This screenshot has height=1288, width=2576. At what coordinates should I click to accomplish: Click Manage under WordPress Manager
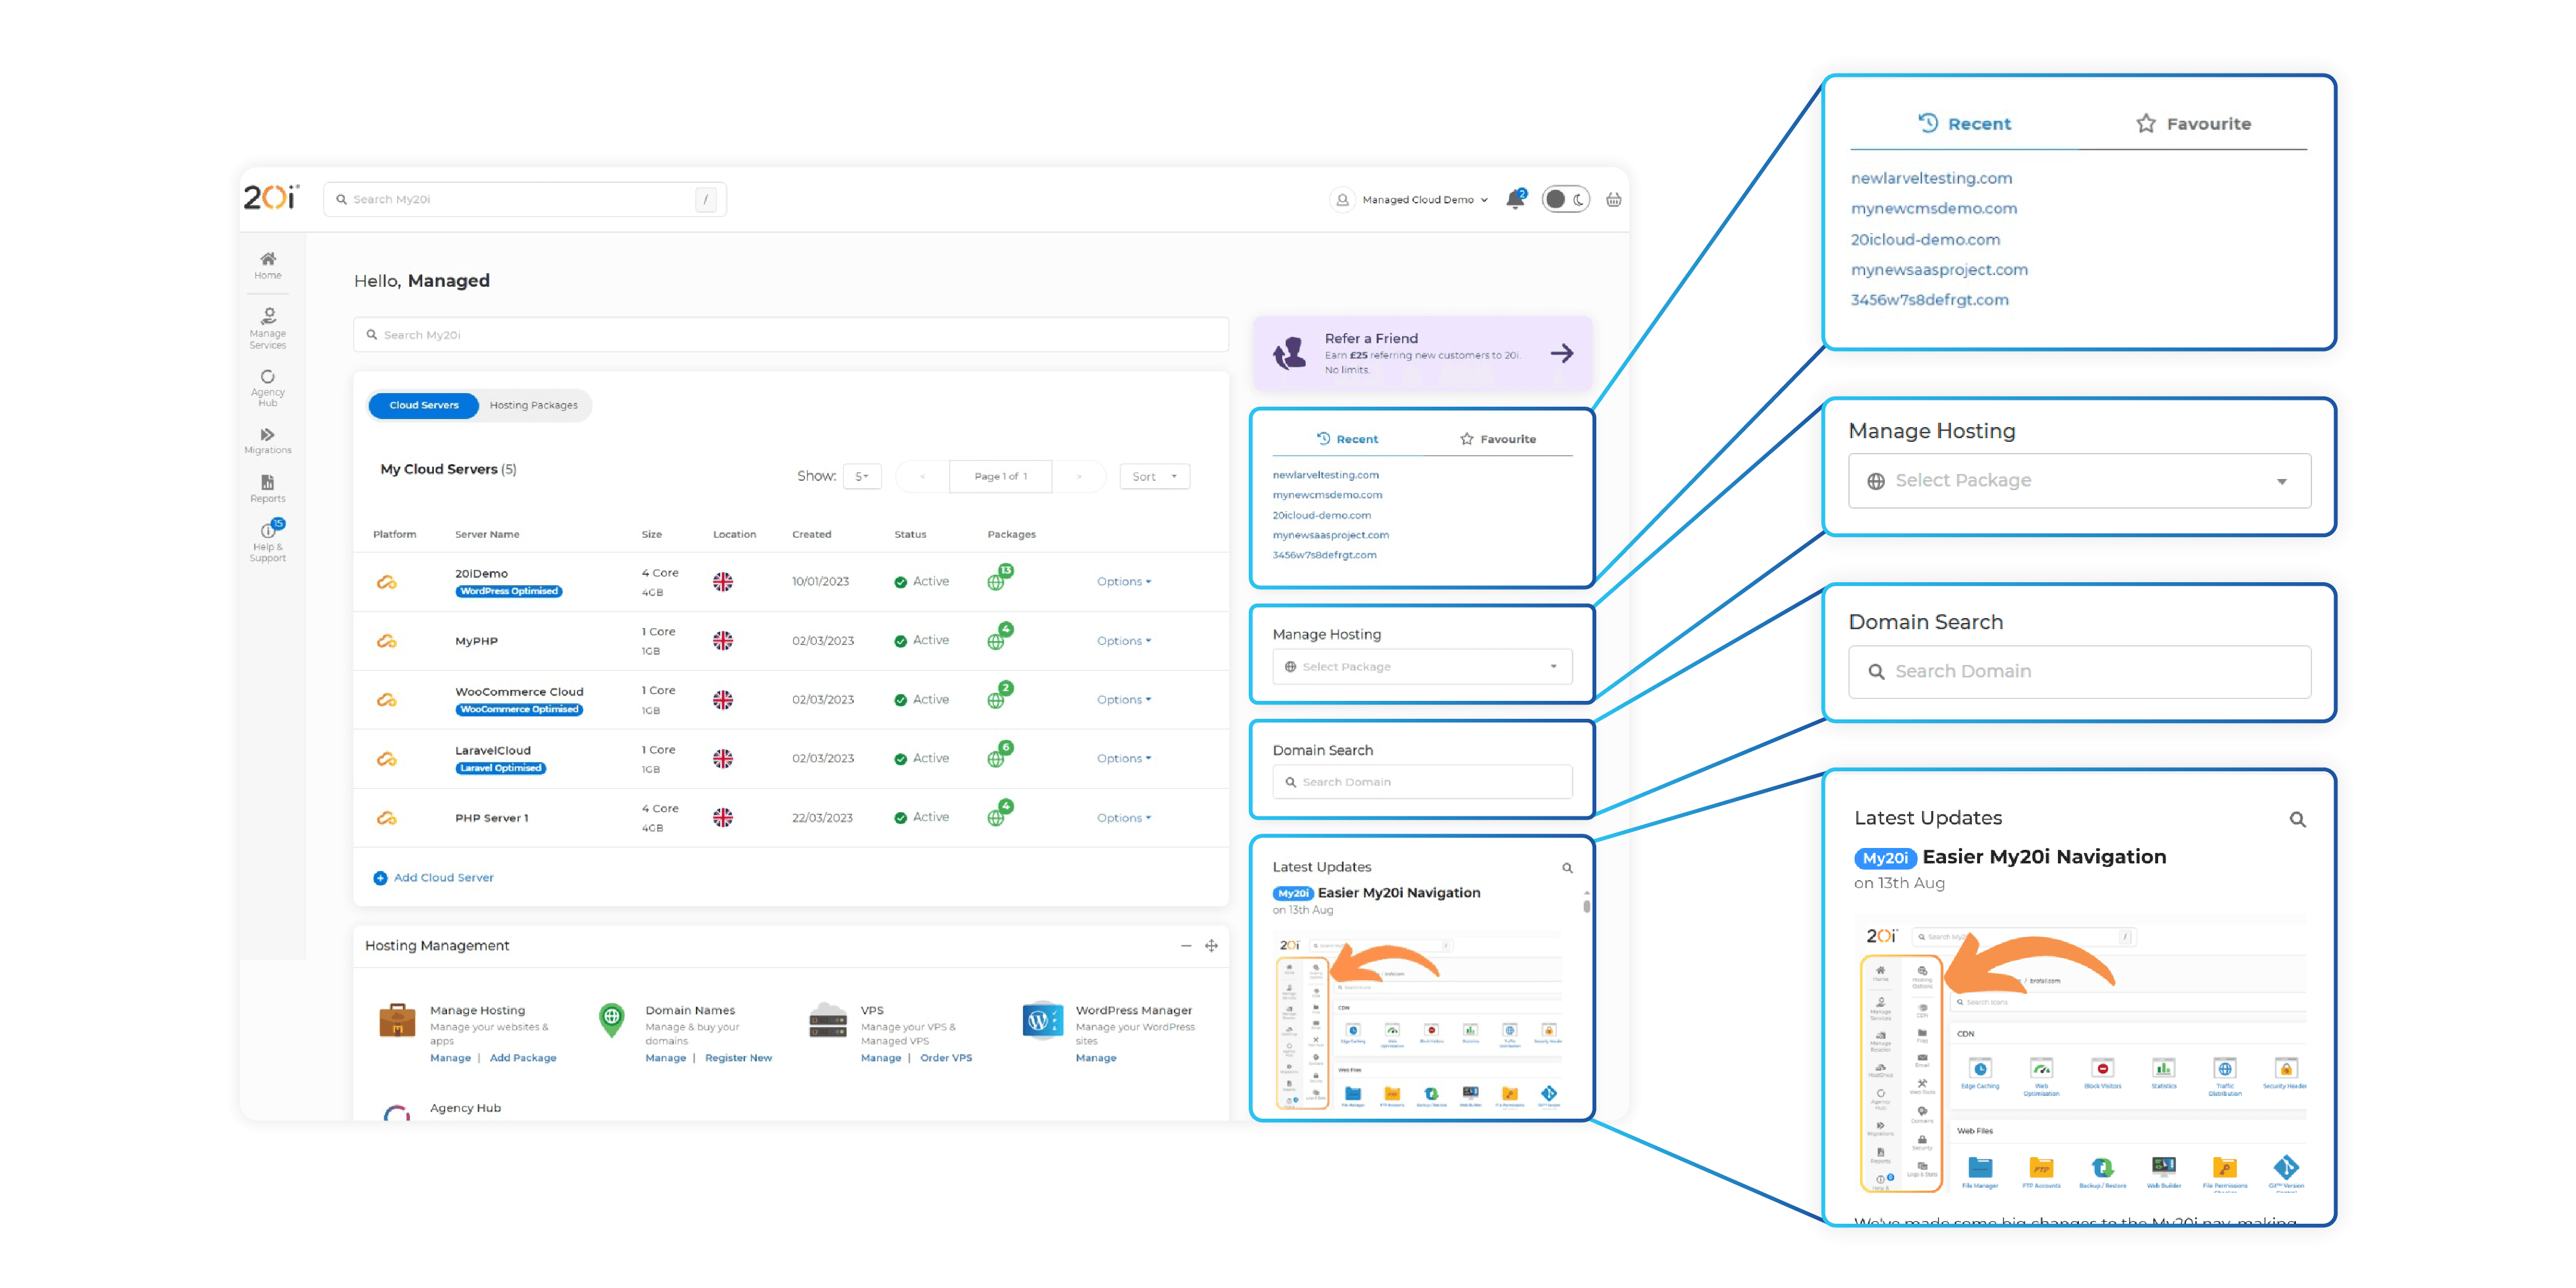point(1095,1058)
